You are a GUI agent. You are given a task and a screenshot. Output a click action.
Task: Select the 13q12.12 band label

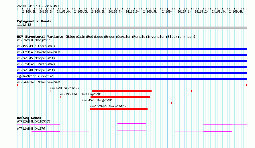click(x=24, y=25)
